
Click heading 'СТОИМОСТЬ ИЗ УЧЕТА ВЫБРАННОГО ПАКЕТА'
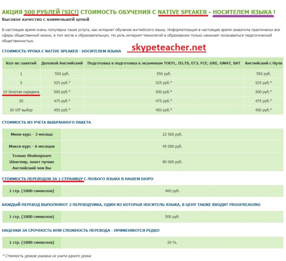click(46, 122)
